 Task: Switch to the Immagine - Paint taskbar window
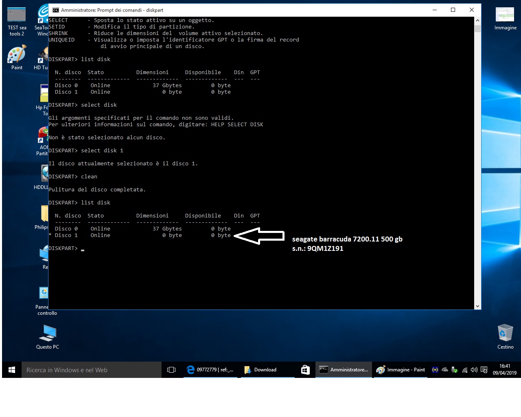click(x=401, y=370)
